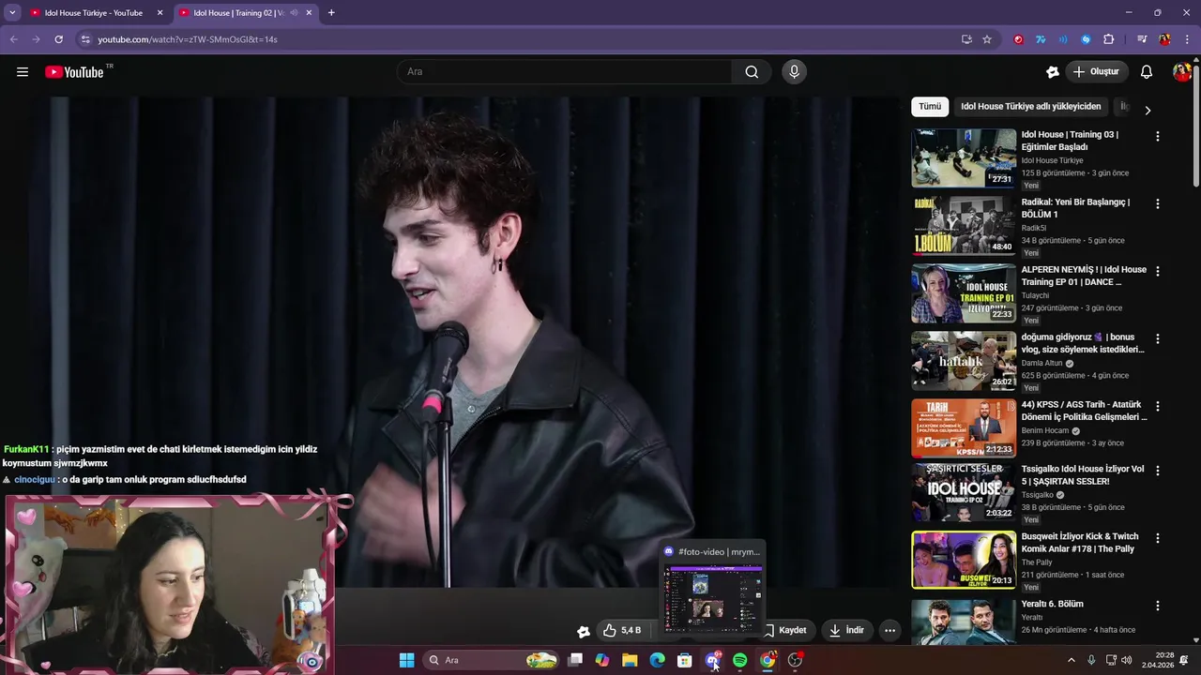1201x675 pixels.
Task: Open the YouTube hamburger guide menu
Action: 23,72
